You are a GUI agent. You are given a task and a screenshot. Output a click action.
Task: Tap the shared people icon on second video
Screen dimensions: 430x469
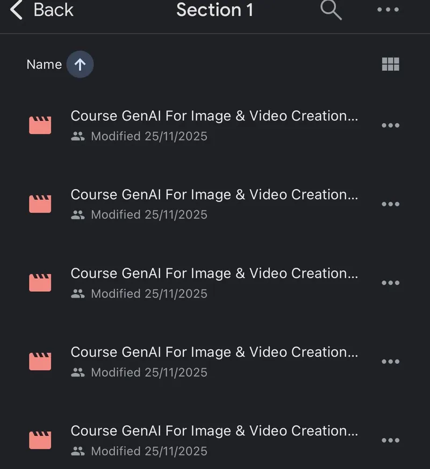[x=78, y=215]
